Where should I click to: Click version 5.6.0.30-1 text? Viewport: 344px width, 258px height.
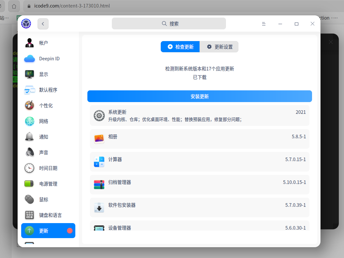coord(295,228)
